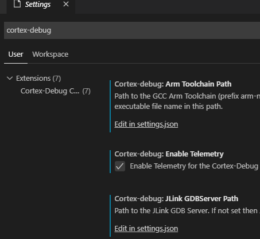This screenshot has height=239, width=260.
Task: Click 'Path to the GCC Arm Toolchain' description
Action: [x=187, y=101]
